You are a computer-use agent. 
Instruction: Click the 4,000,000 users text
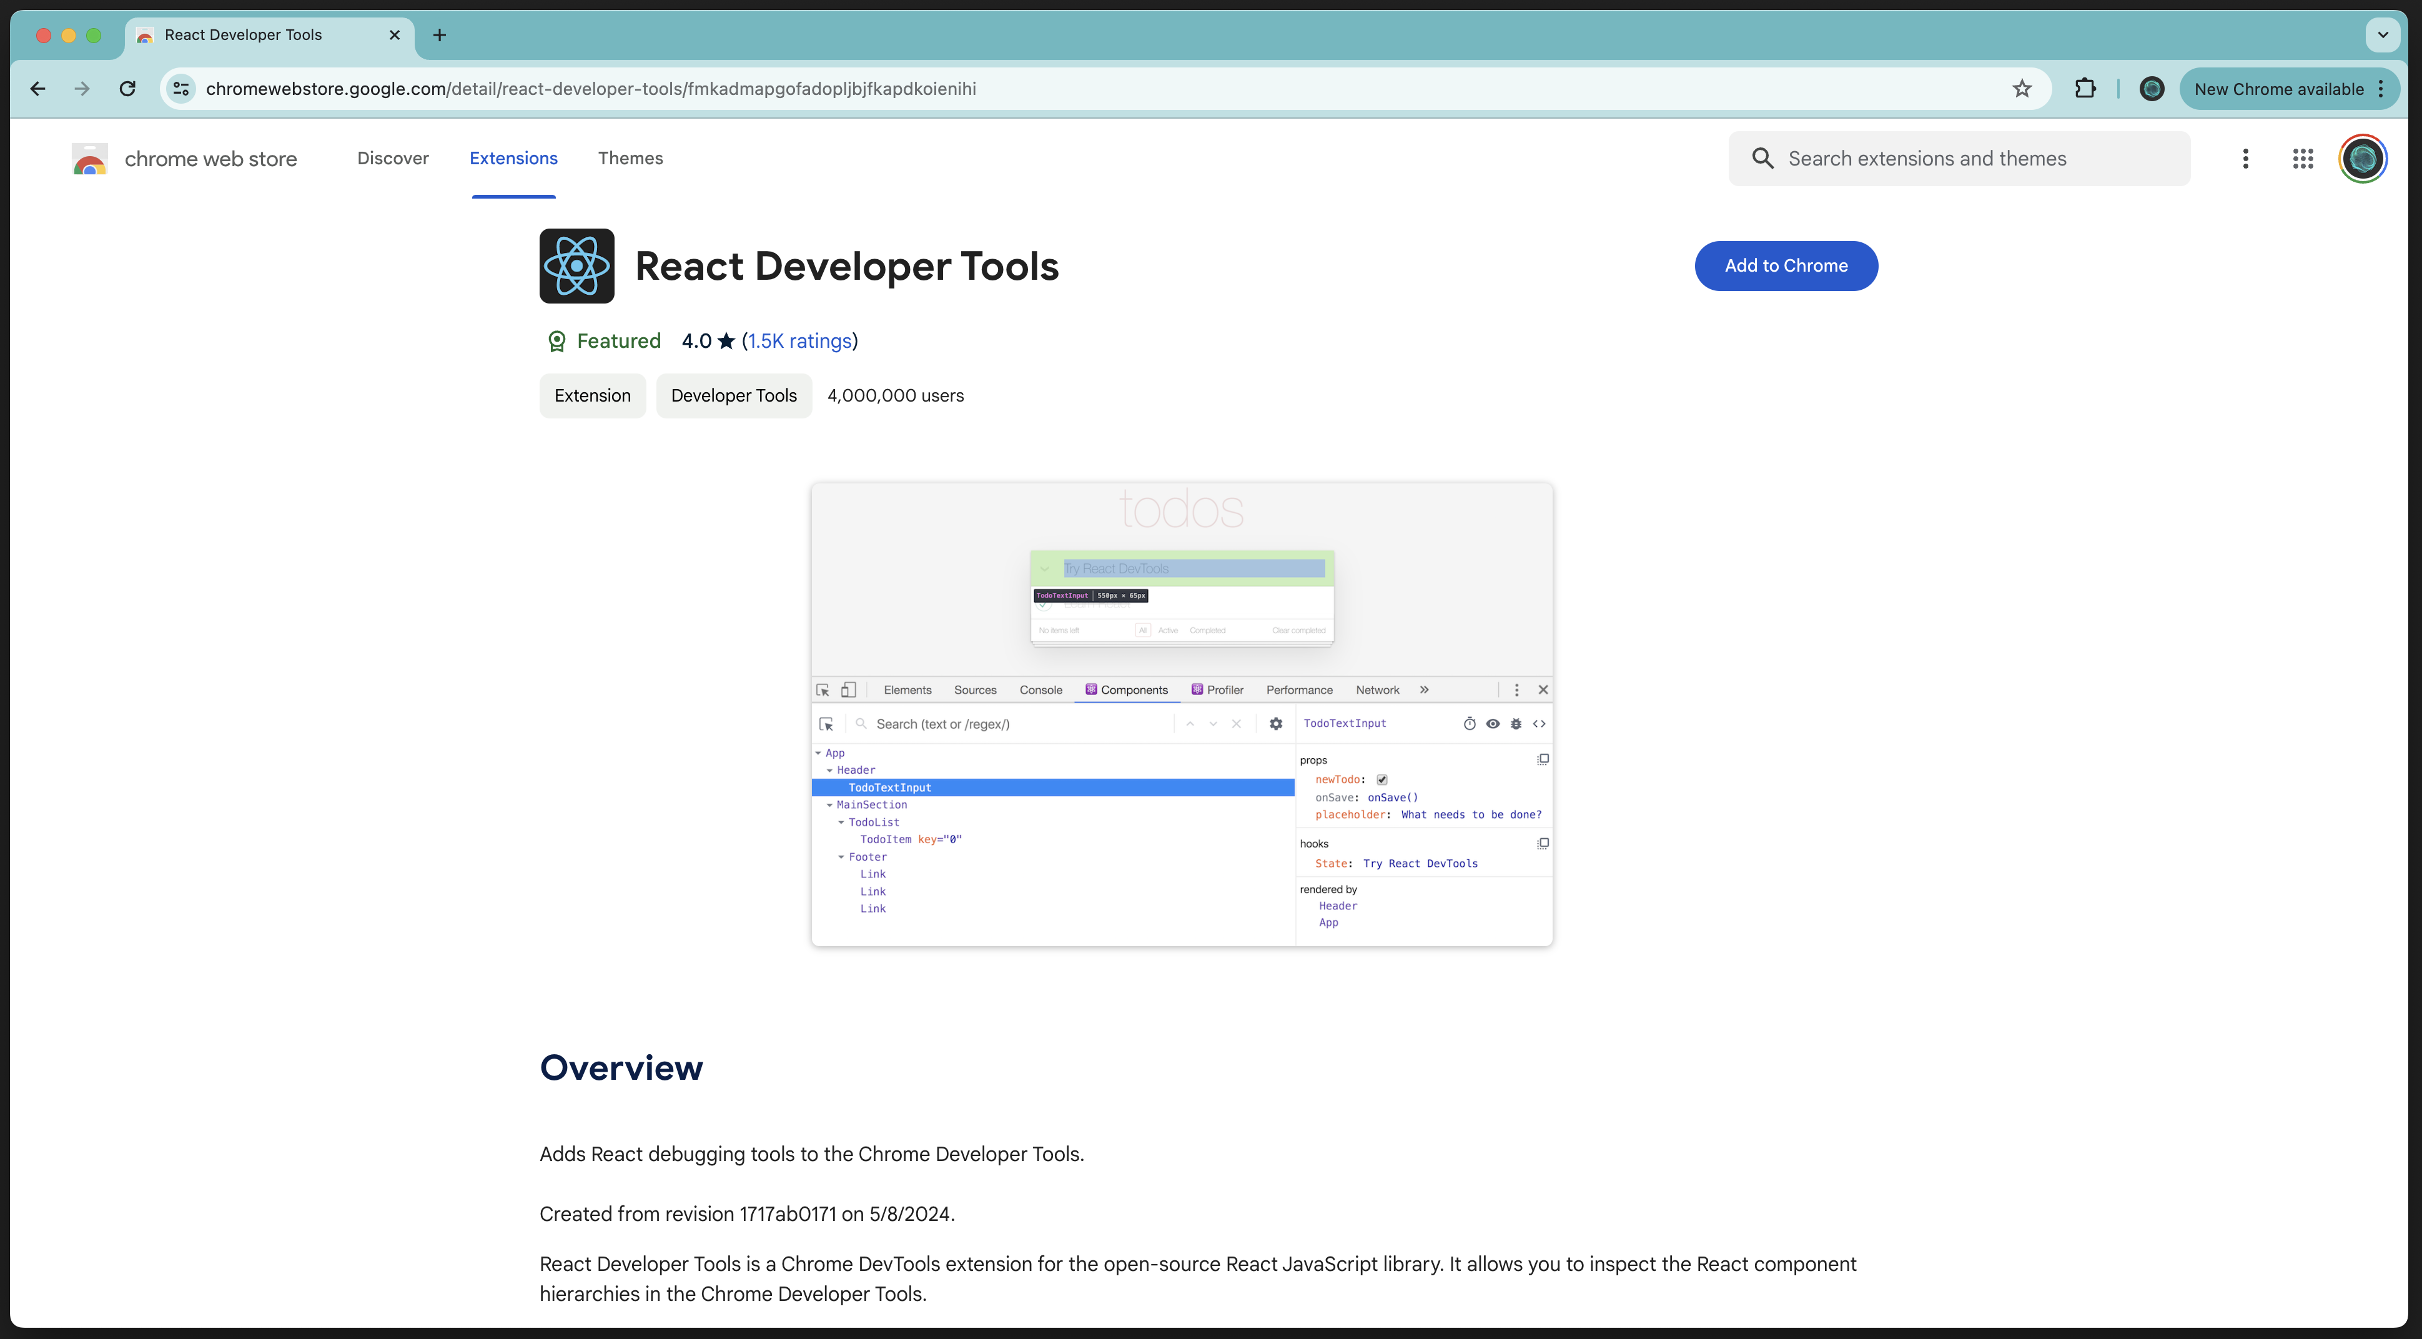coord(895,396)
